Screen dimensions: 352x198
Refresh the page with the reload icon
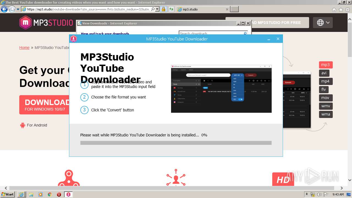(171, 9)
